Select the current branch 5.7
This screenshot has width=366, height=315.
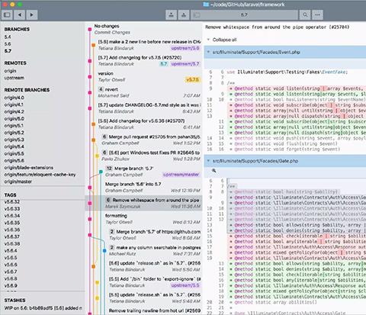(8, 51)
